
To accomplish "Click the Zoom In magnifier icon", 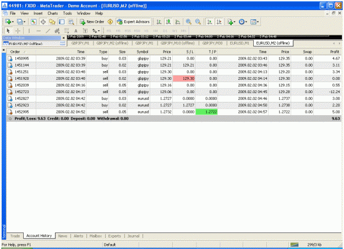I will 188,21.
